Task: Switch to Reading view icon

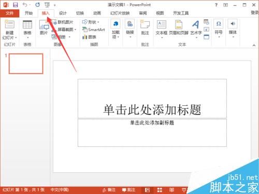Action: pos(171,190)
